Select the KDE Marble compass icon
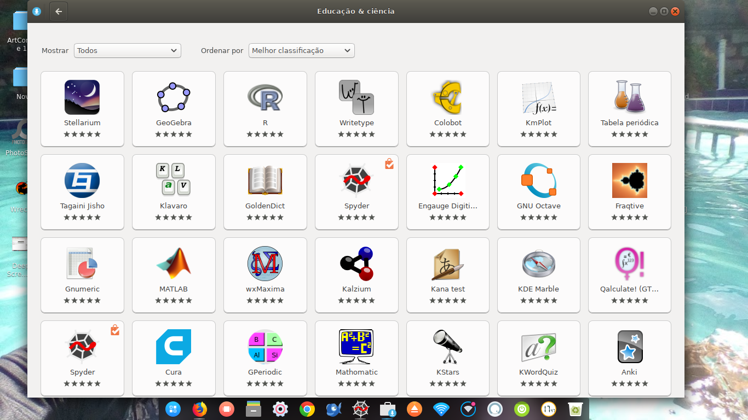748x420 pixels. [x=539, y=264]
